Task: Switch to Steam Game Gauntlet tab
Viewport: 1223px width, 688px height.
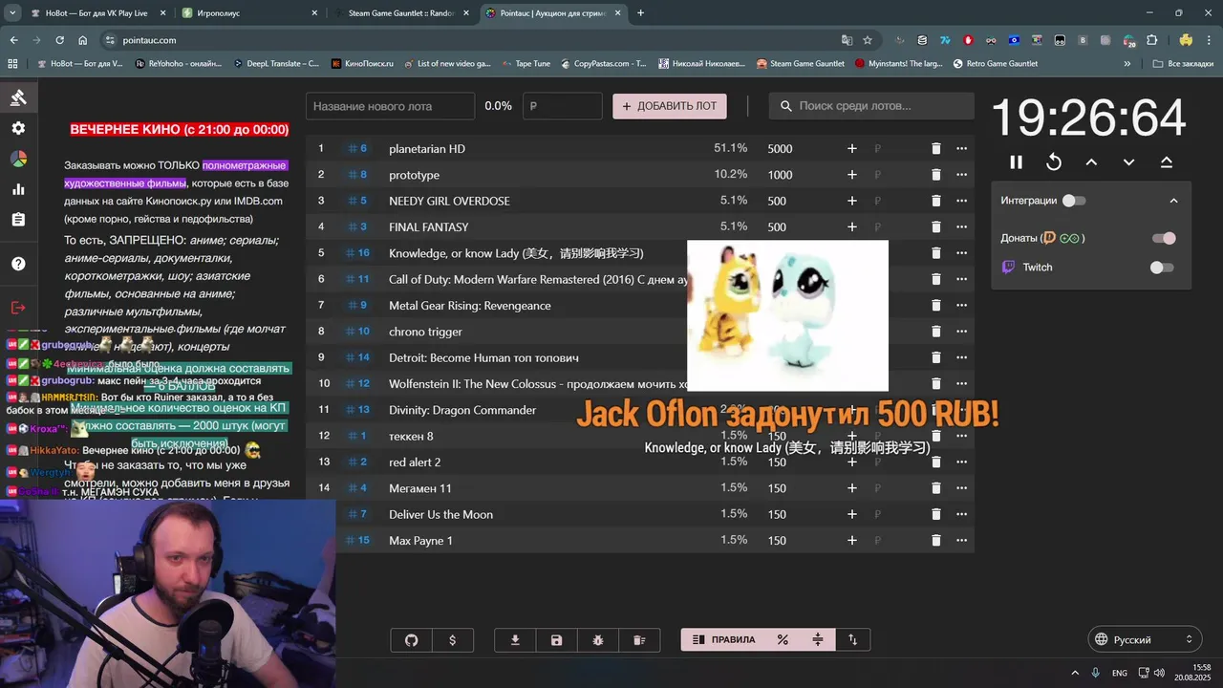Action: [401, 13]
